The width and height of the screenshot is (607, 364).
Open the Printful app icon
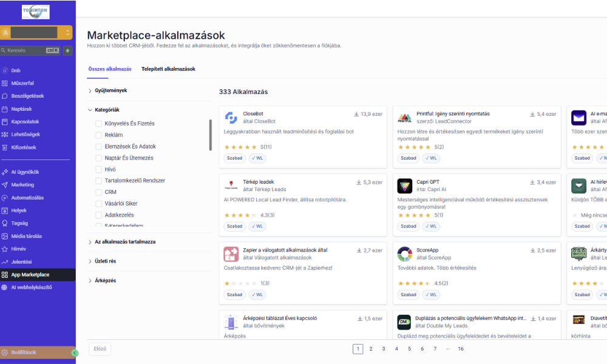tap(404, 118)
